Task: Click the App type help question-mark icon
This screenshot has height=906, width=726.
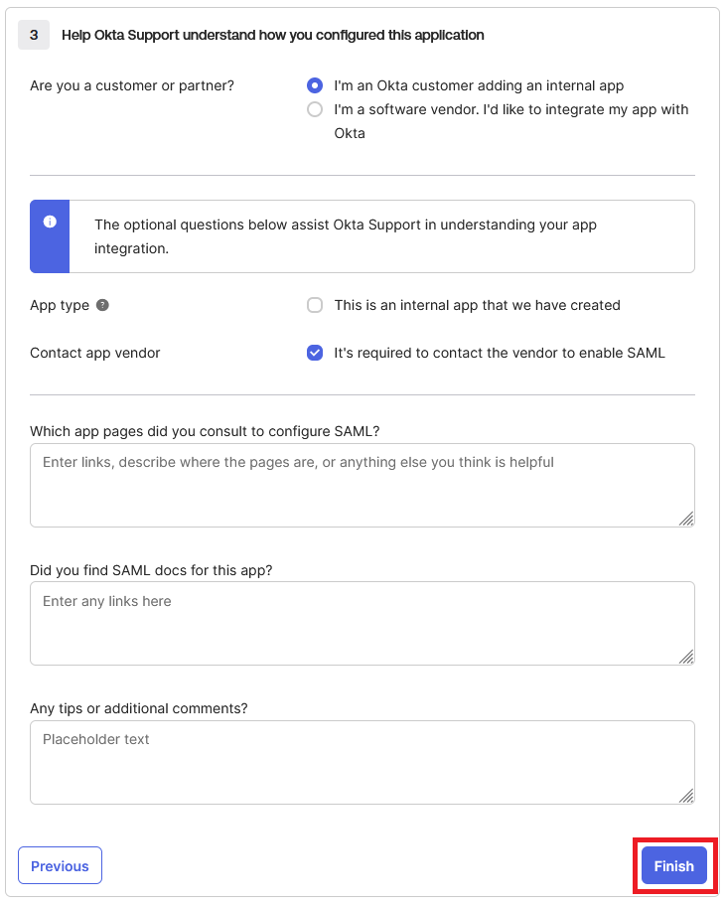Action: (102, 305)
